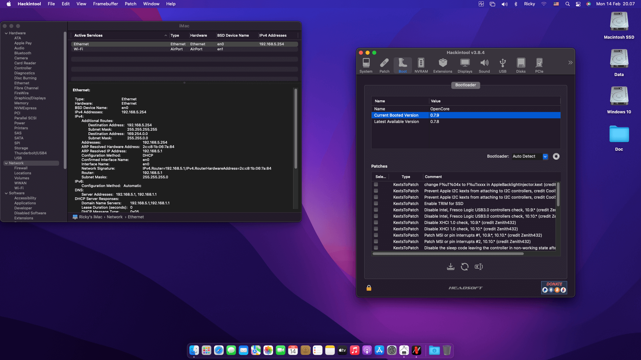Open the Bootloader Auto Detect dropdown
This screenshot has height=360, width=641.
(x=530, y=156)
